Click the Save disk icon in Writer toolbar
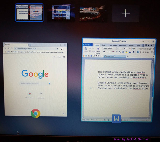Screen dimensions: 160x142 pyautogui.click(x=86, y=56)
